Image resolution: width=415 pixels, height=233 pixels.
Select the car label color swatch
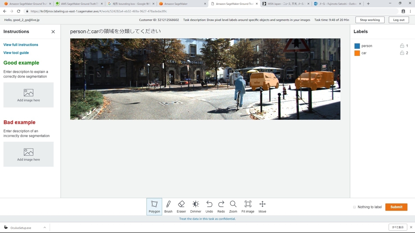coord(357,53)
